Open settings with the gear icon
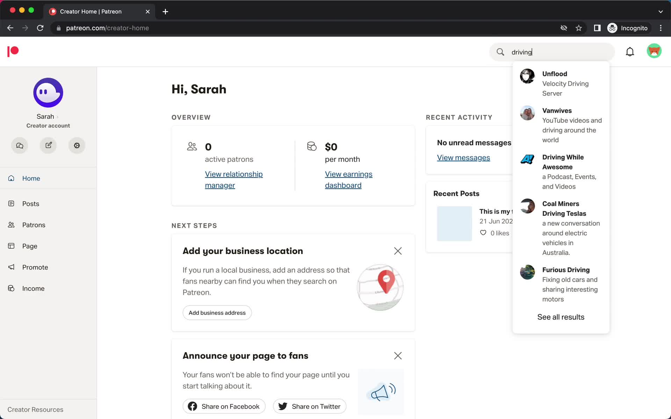Screen dimensions: 671x419 click(77, 145)
